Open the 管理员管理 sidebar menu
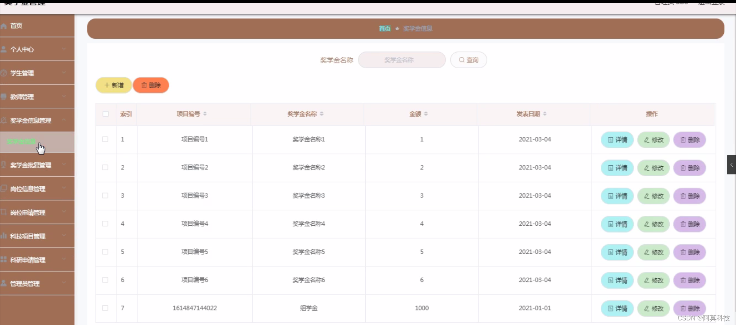736x325 pixels. point(37,284)
